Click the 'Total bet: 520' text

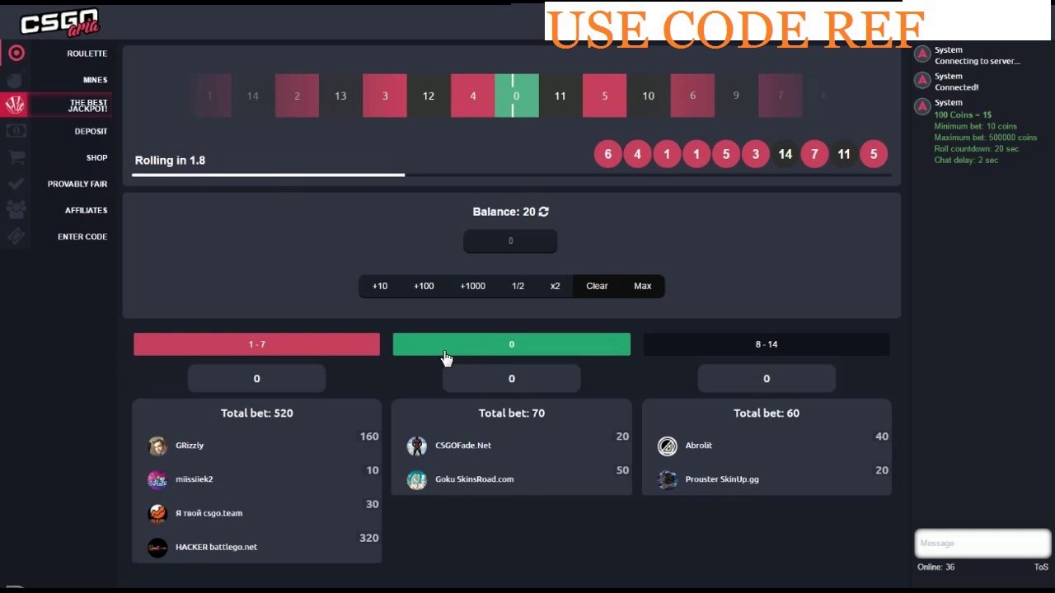(x=256, y=413)
